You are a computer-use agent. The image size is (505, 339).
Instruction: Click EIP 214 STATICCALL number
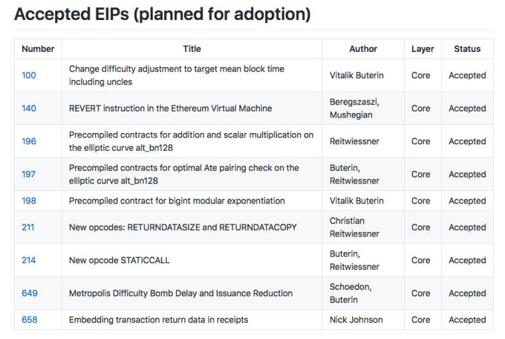pos(29,261)
